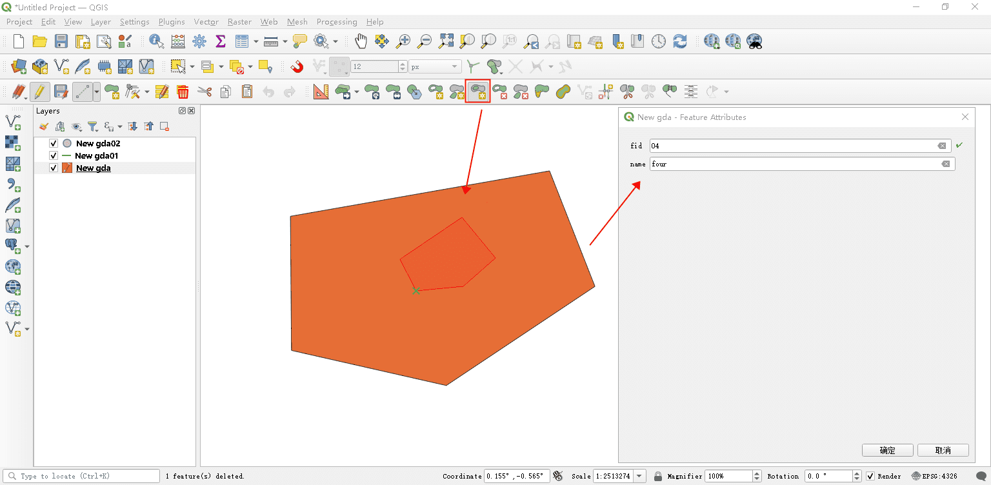
Task: Clear the fid field value
Action: tap(942, 146)
